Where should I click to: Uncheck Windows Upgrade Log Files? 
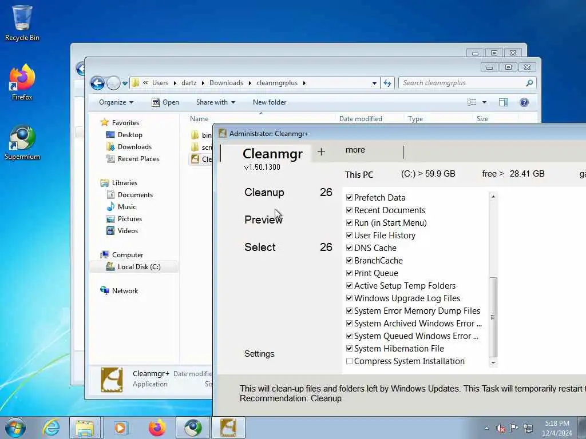coord(349,298)
